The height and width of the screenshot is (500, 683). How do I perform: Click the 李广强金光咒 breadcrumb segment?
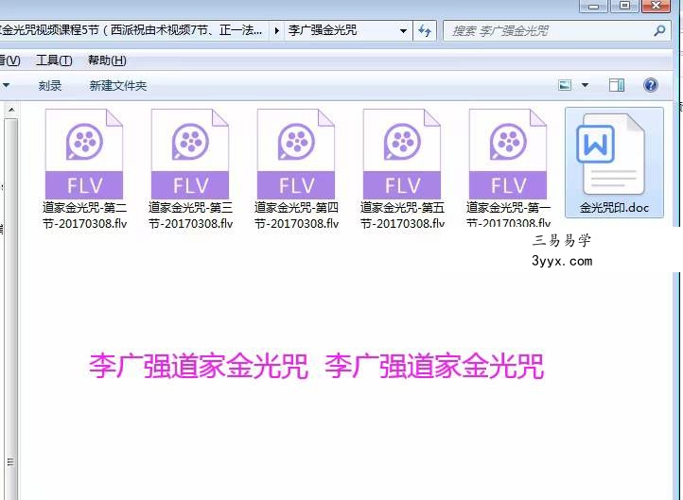pos(323,30)
